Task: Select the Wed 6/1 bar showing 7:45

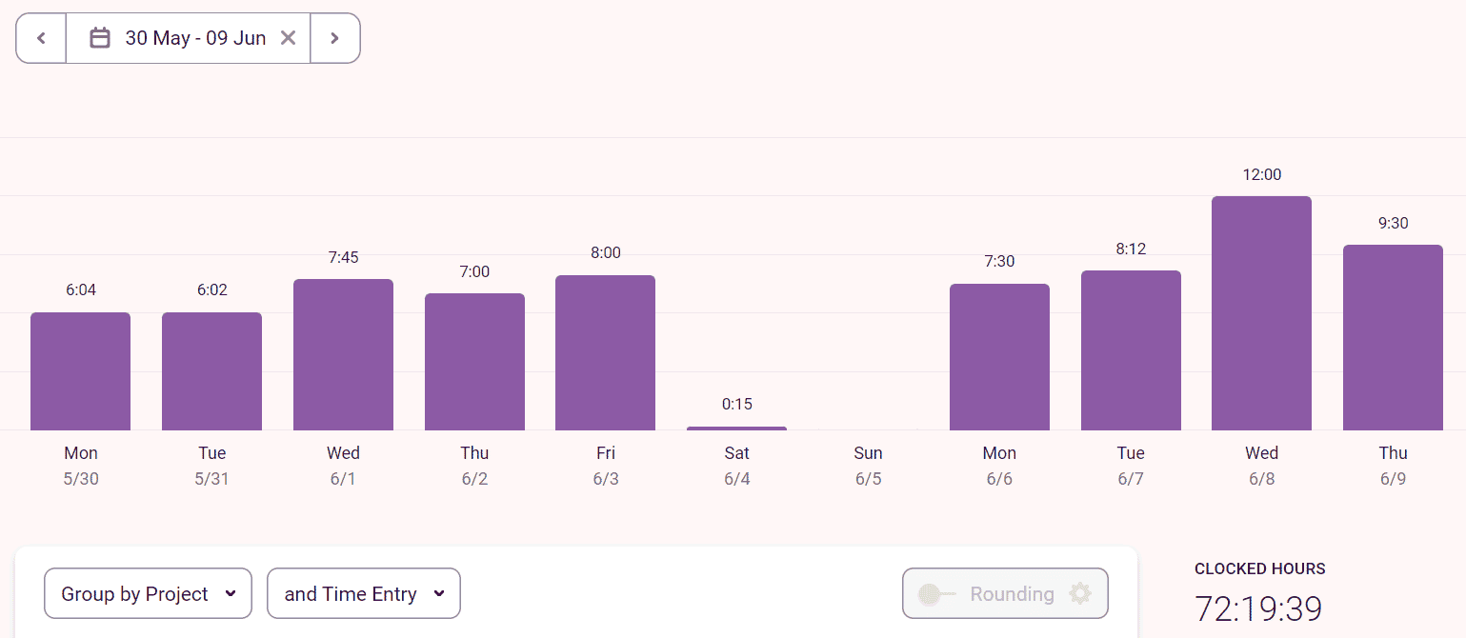Action: pyautogui.click(x=343, y=355)
